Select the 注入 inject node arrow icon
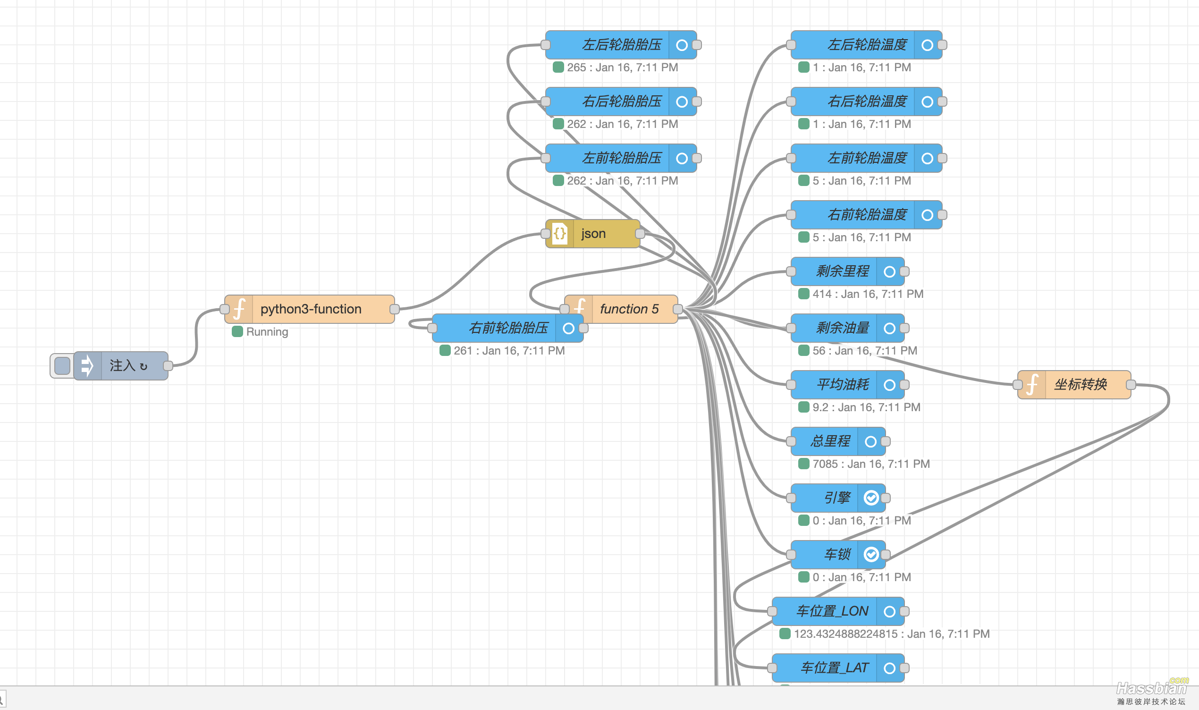The image size is (1199, 710). coord(87,366)
